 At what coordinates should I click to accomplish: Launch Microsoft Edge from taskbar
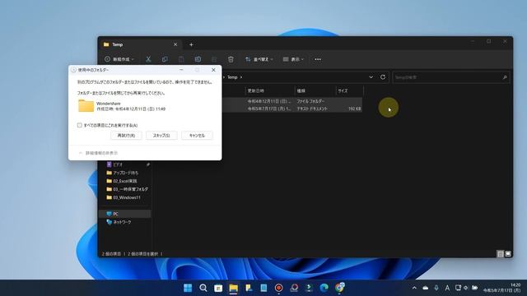coord(324,288)
